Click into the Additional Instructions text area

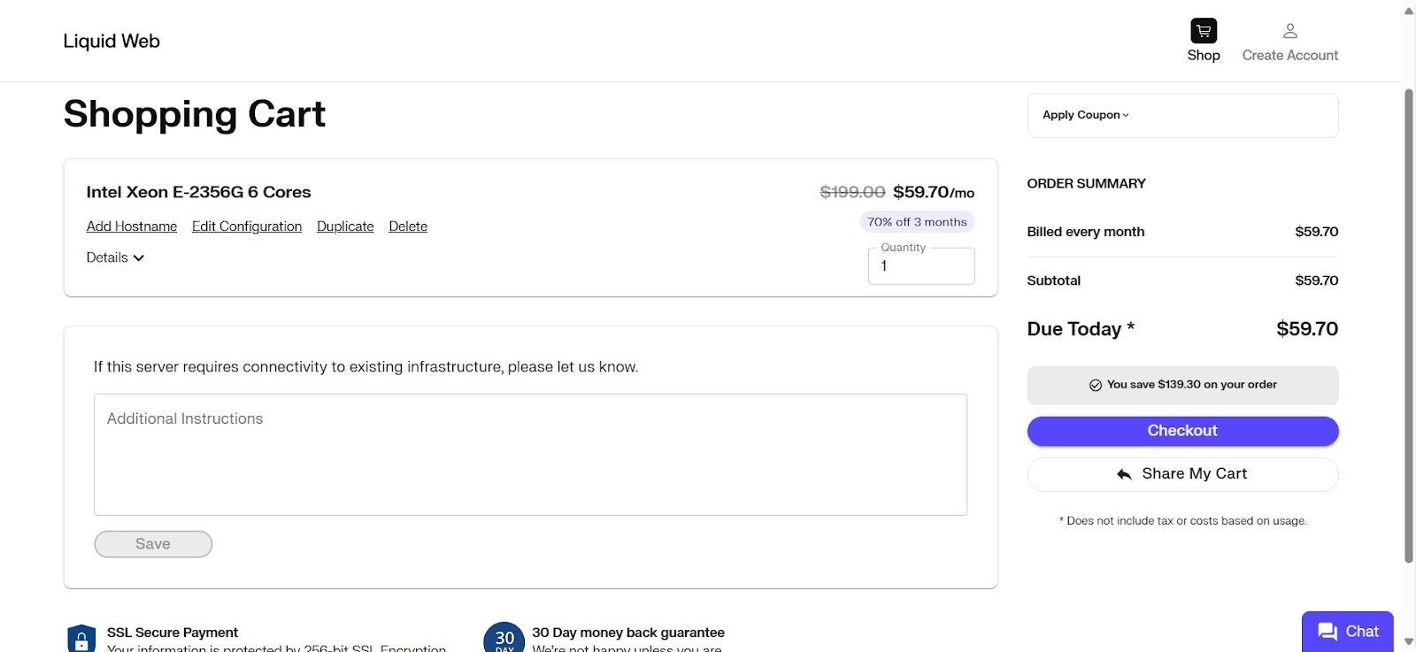530,454
